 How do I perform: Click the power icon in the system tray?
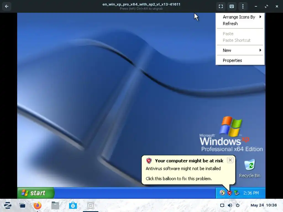coord(238,205)
